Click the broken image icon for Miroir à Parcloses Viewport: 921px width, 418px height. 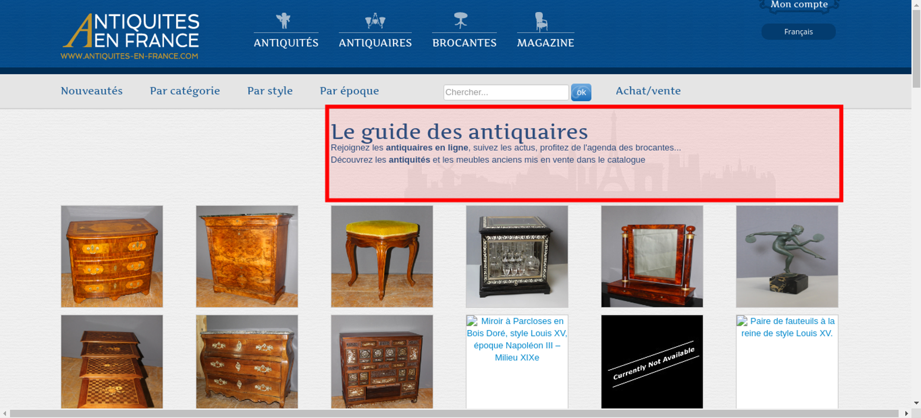coord(472,321)
